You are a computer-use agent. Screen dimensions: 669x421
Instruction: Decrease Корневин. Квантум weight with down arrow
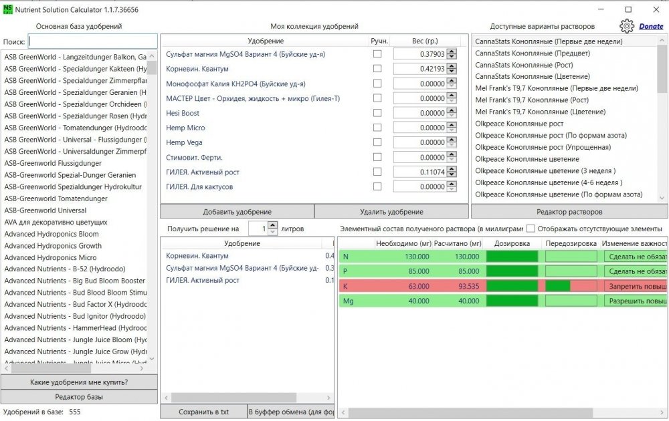coord(452,72)
